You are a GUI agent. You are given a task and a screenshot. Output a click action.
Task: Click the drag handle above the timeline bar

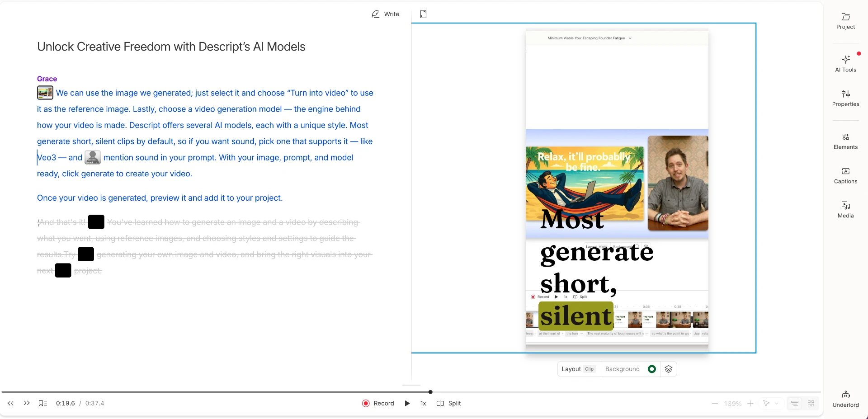pos(411,385)
